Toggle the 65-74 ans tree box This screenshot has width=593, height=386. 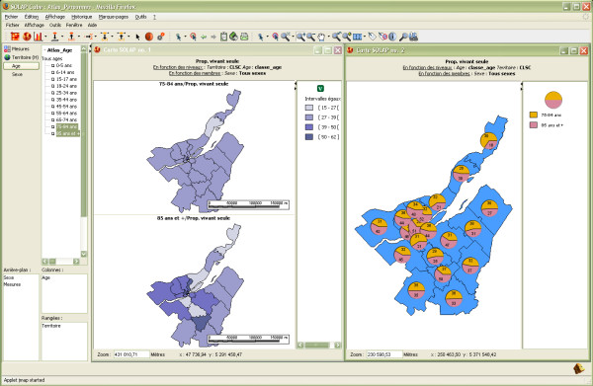pyautogui.click(x=53, y=119)
